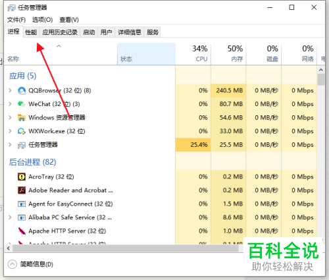Expand the WeChat process group
This screenshot has height=280, width=329.
(x=10, y=104)
